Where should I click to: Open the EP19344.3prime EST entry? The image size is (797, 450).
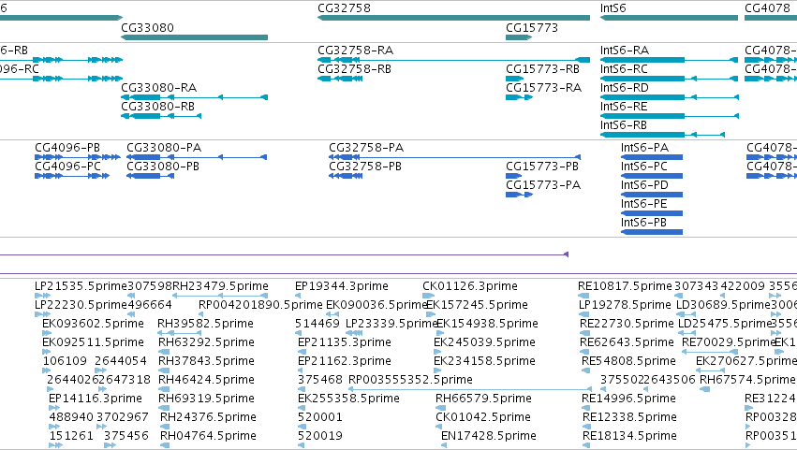click(x=342, y=286)
